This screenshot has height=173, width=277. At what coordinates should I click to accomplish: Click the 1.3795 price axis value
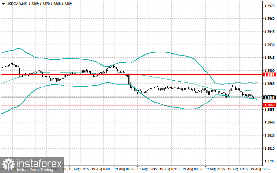pos(270,161)
